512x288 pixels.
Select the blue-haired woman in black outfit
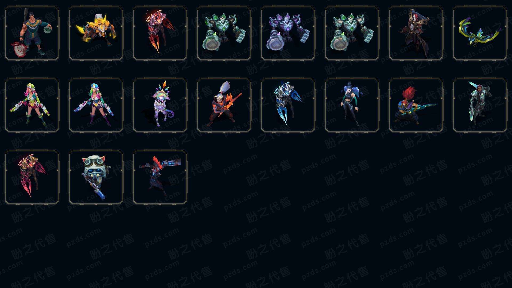352,105
